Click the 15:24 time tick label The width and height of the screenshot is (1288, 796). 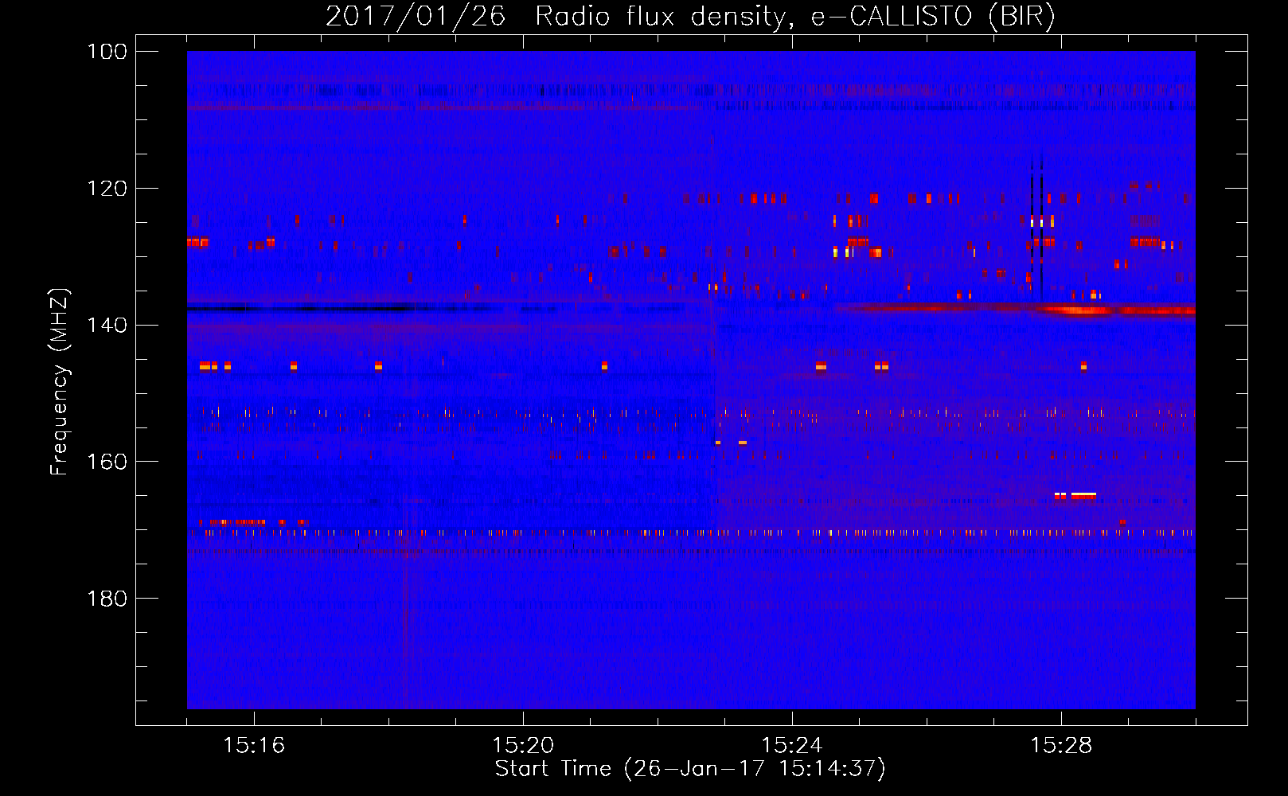pyautogui.click(x=792, y=745)
